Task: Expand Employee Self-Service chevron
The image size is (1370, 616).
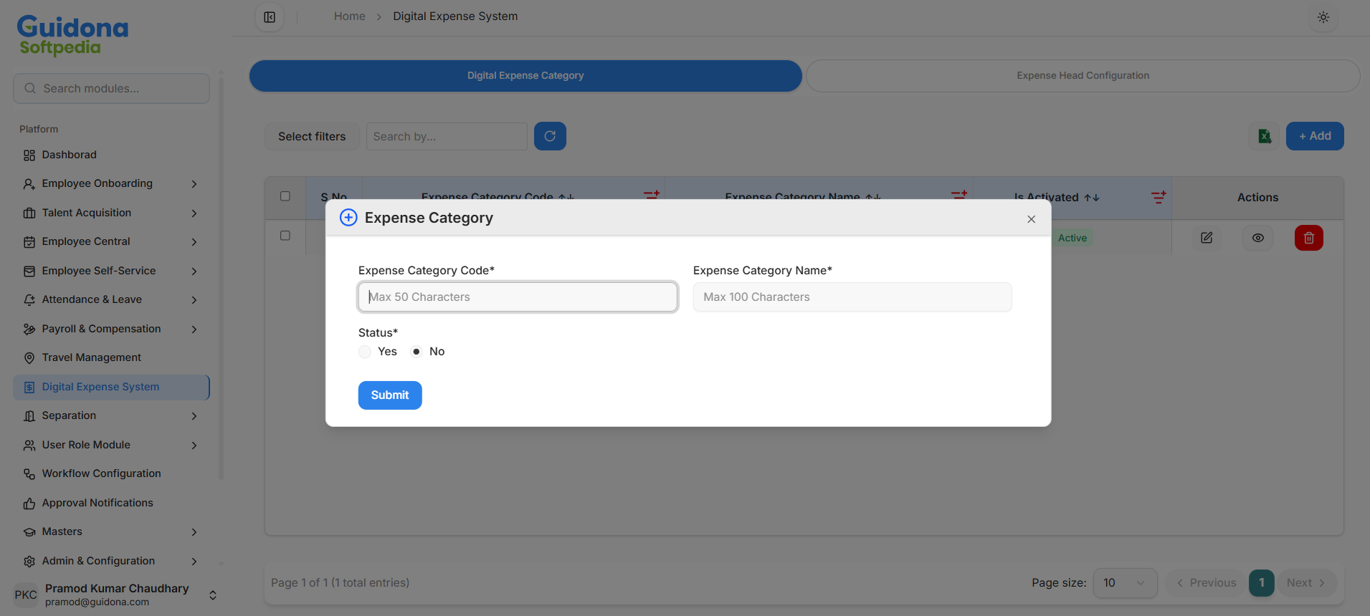Action: pyautogui.click(x=194, y=271)
